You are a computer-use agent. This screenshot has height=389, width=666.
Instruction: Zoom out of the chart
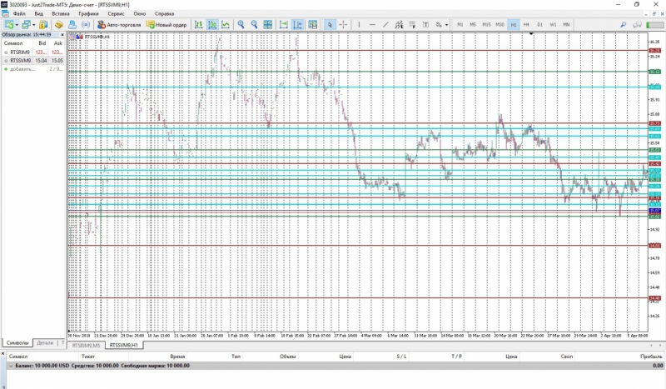254,25
